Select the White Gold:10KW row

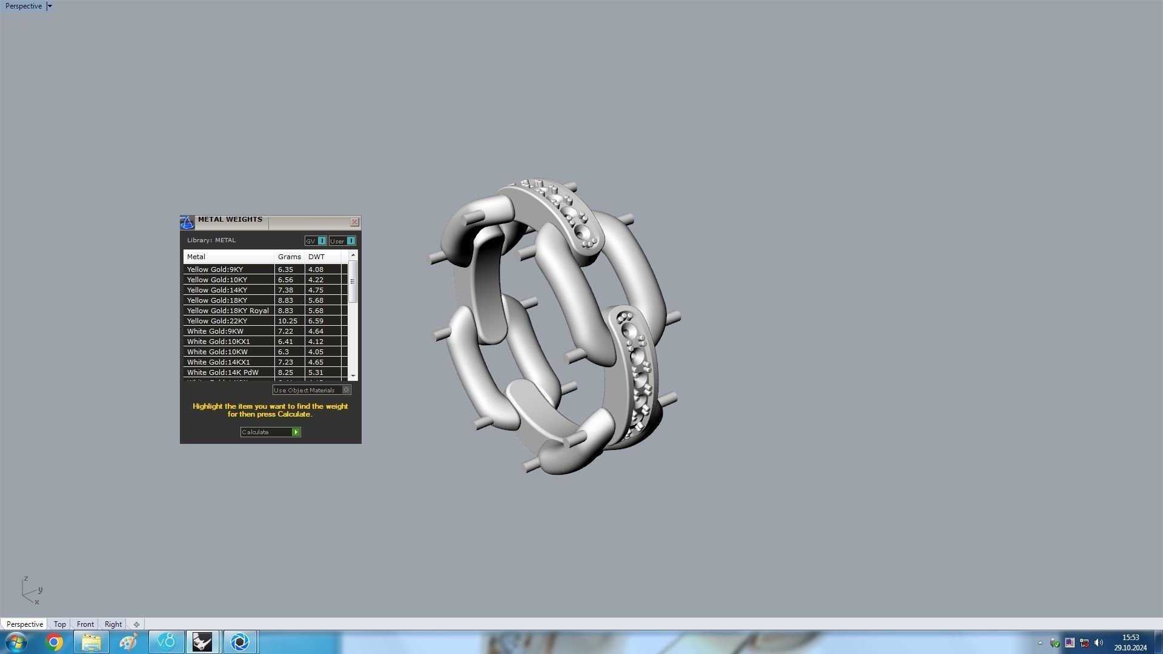[x=265, y=352]
